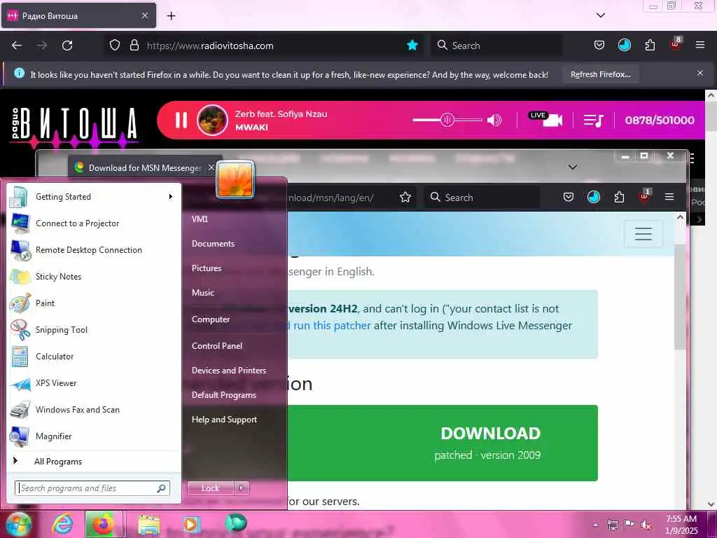Launch Paint from the Start menu
Image resolution: width=717 pixels, height=538 pixels.
95,303
